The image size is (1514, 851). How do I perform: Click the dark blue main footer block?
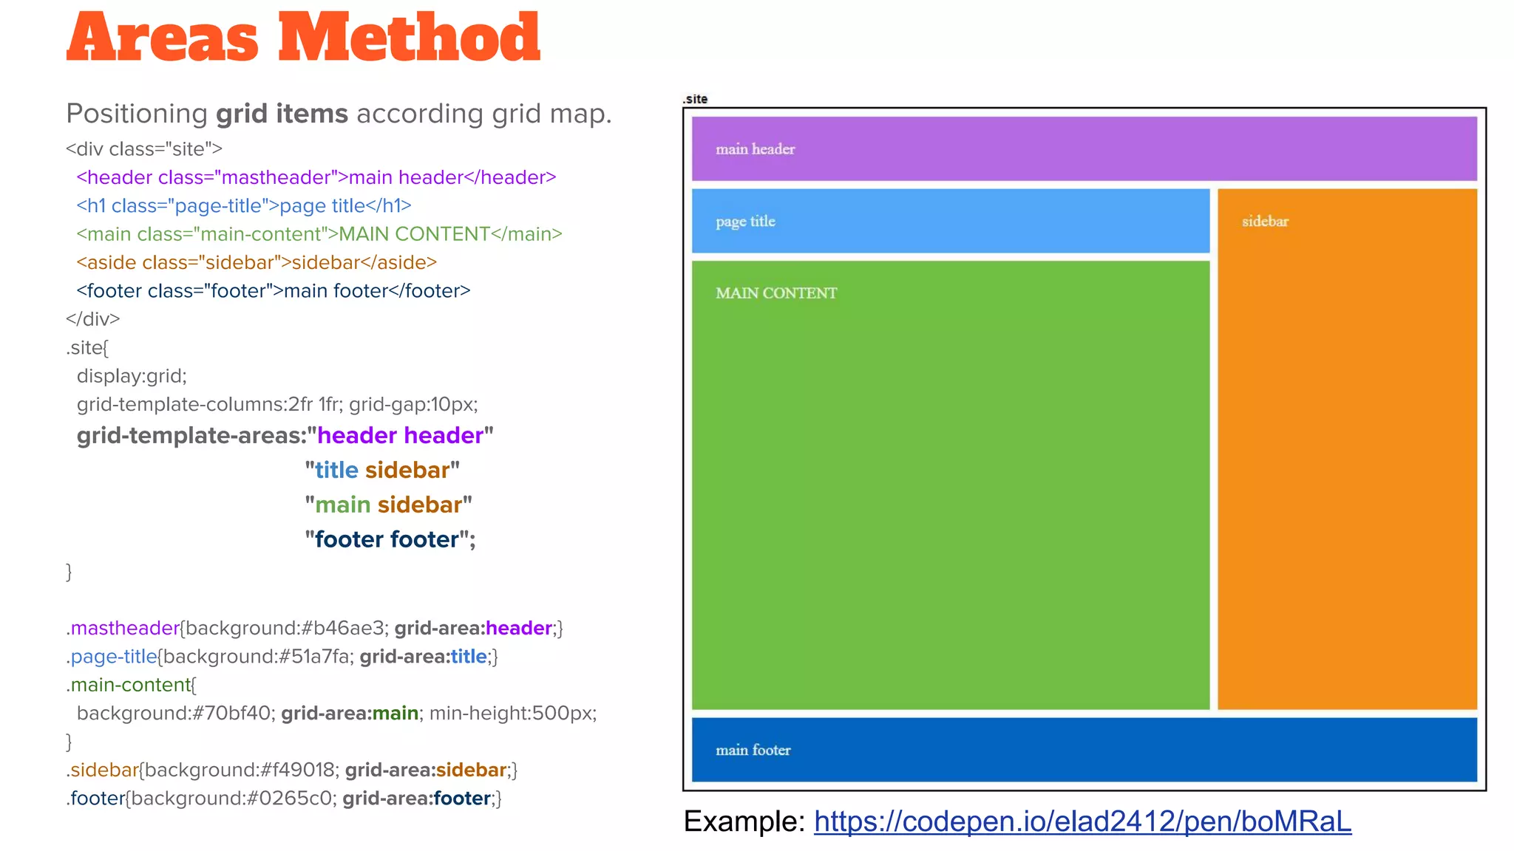[x=1084, y=750]
